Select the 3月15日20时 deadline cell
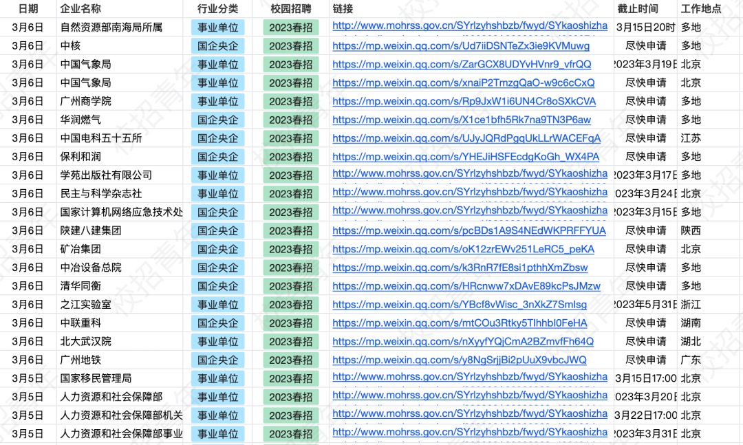Screen dimensions: 743x445 (x=645, y=28)
